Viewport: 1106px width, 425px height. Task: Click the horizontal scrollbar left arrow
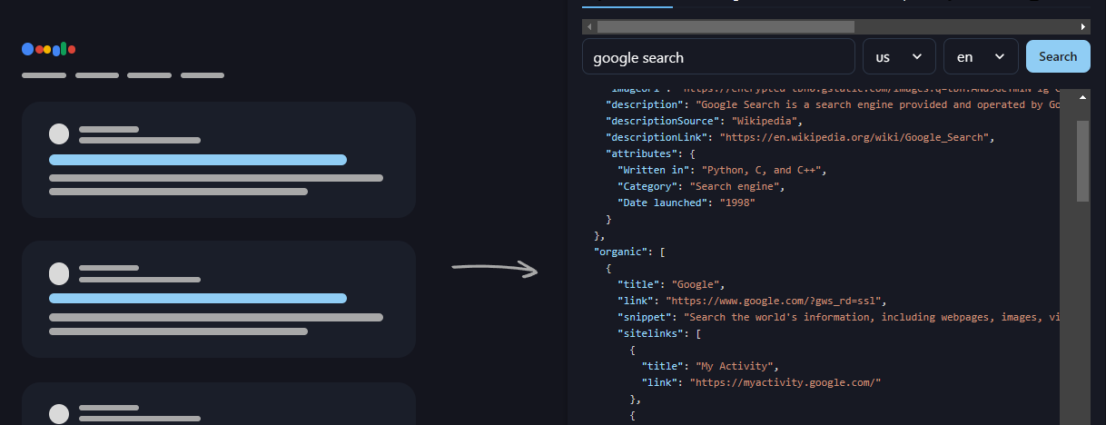pyautogui.click(x=589, y=26)
